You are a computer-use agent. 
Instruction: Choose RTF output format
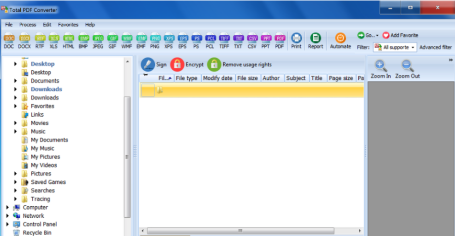pyautogui.click(x=40, y=41)
